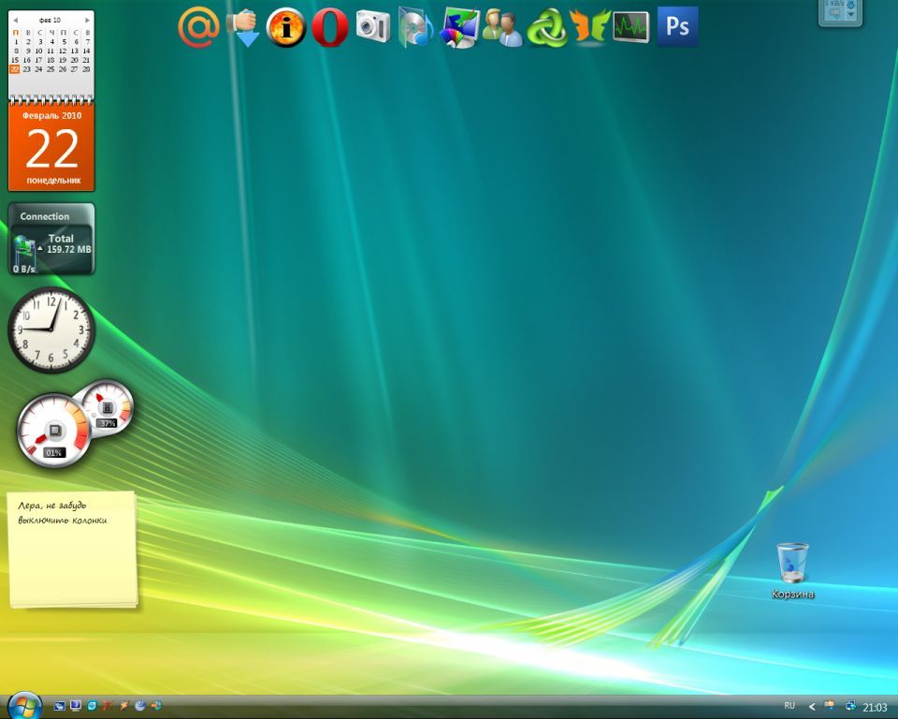The width and height of the screenshot is (898, 719).
Task: Launch the green knot icon in dock
Action: (x=546, y=27)
